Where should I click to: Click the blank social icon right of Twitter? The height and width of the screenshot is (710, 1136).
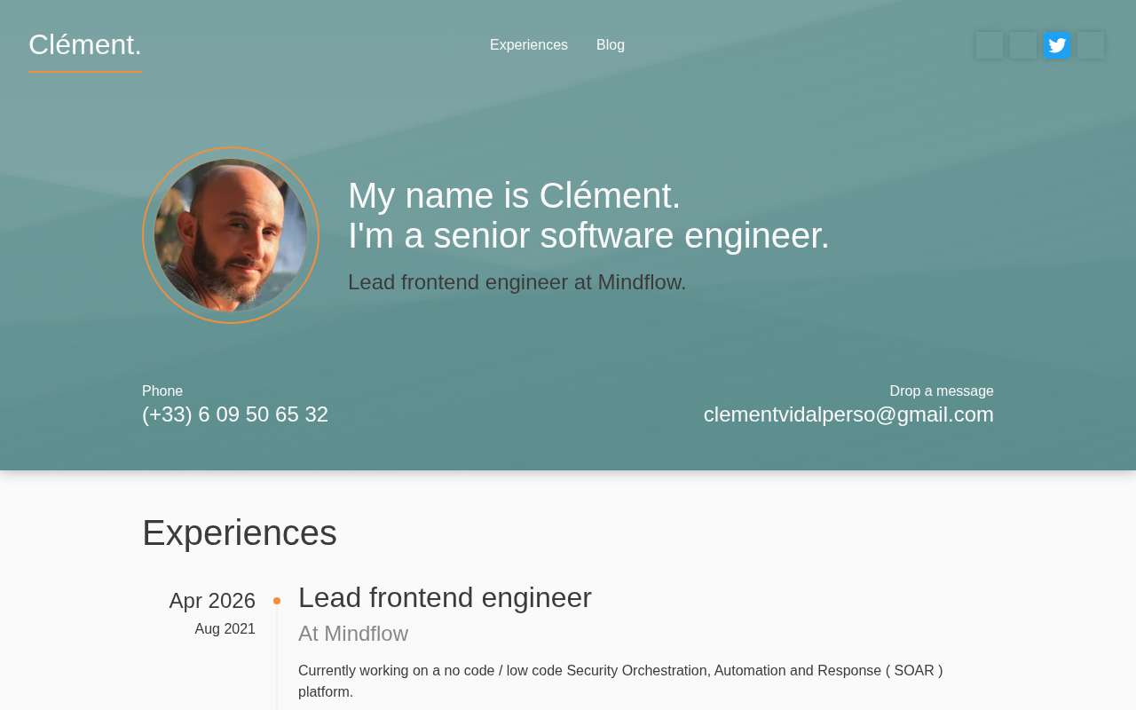click(x=1091, y=45)
